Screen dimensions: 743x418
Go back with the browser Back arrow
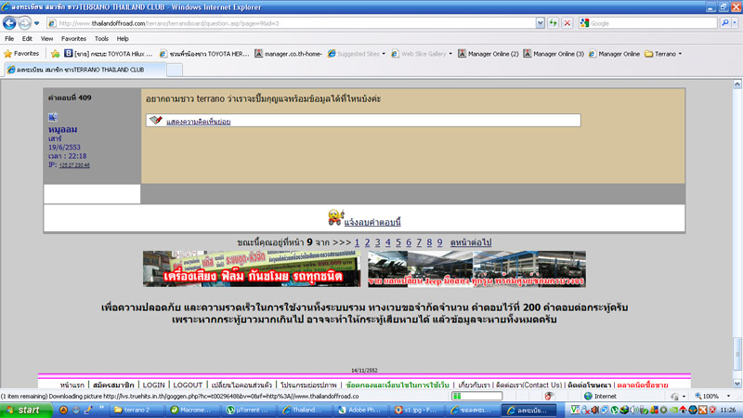tap(9, 22)
